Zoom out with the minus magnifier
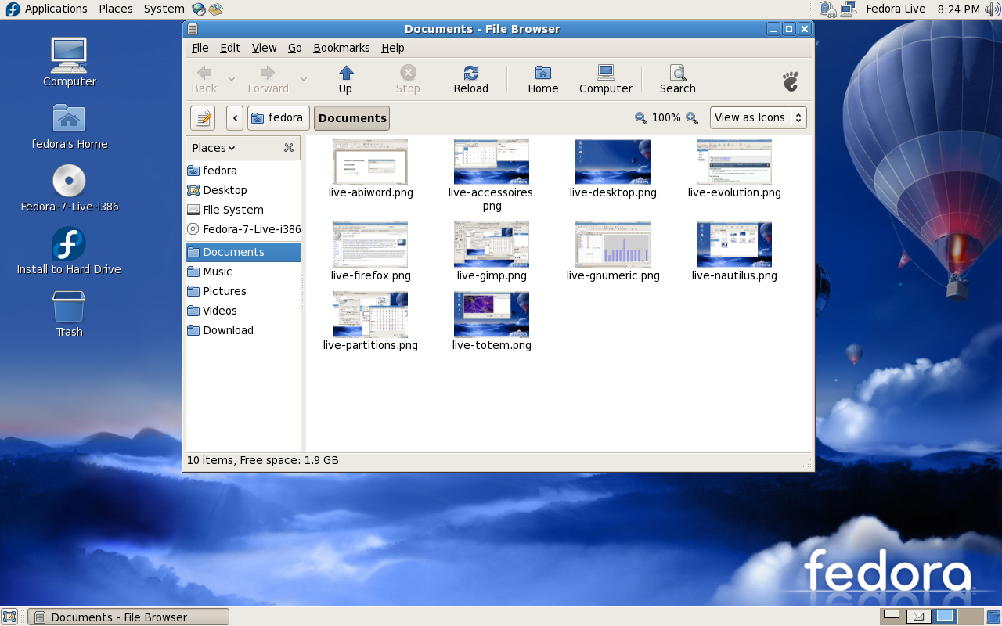The image size is (1002, 626). pyautogui.click(x=640, y=118)
